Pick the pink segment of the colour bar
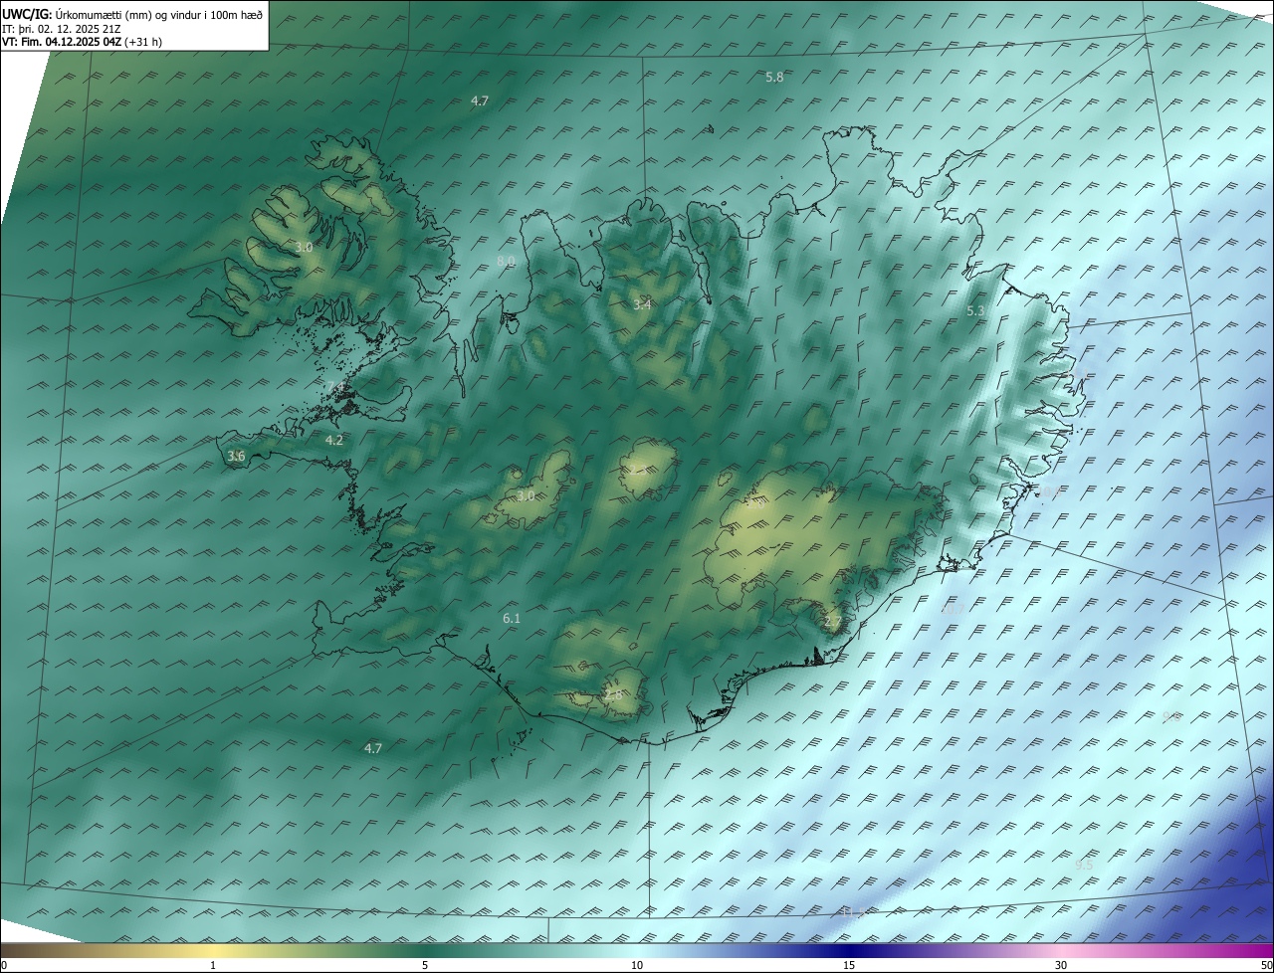1274x973 pixels. 1061,951
